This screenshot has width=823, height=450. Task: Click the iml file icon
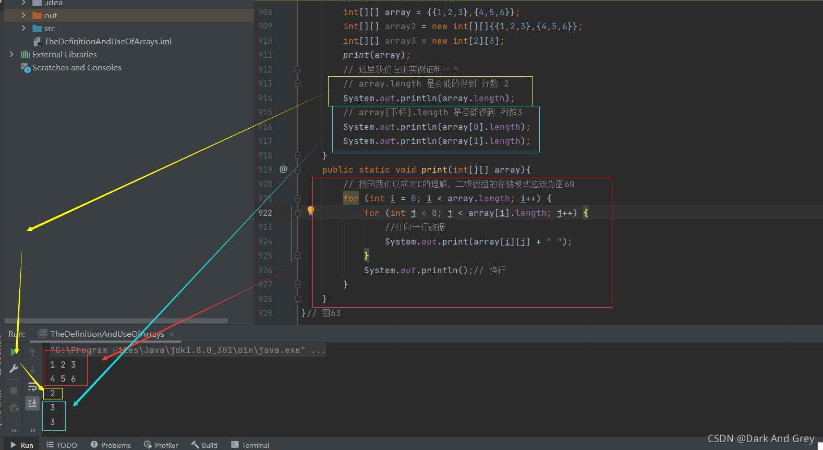click(37, 42)
